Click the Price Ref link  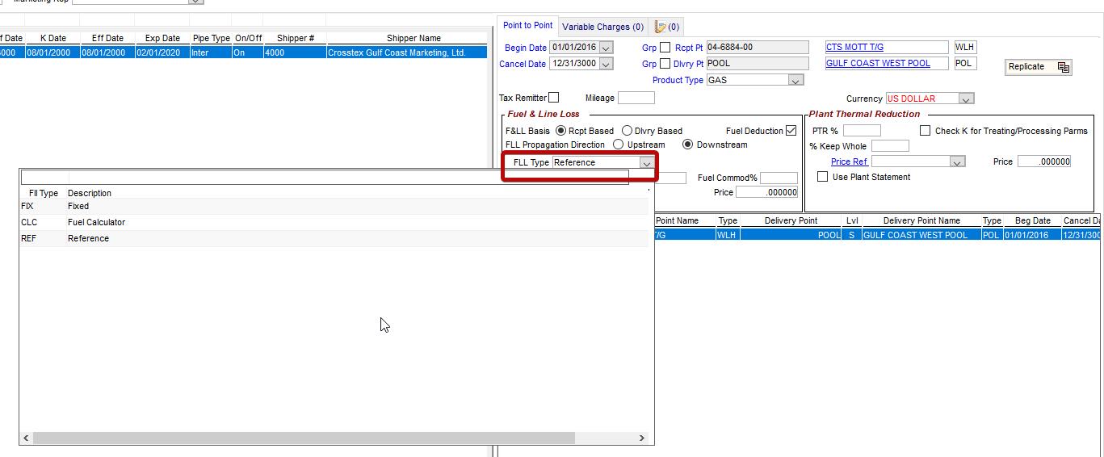[849, 161]
